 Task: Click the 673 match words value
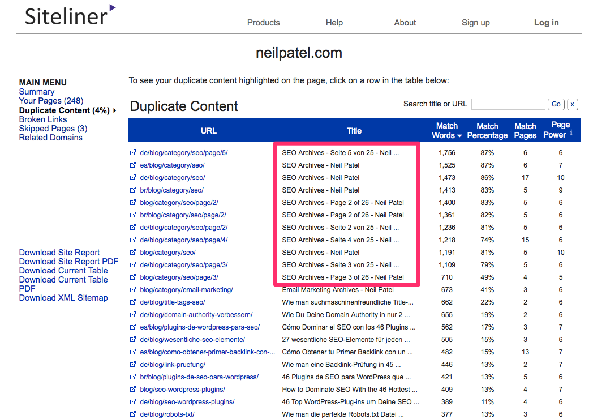[447, 290]
